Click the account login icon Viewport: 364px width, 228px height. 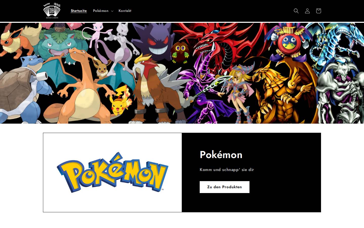click(307, 11)
